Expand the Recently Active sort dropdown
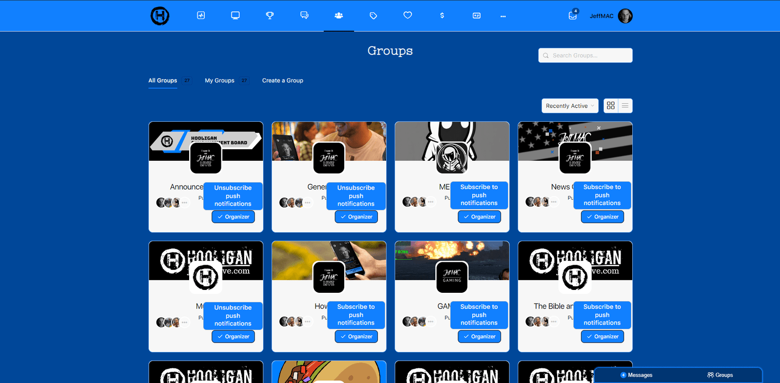The image size is (780, 383). tap(569, 106)
